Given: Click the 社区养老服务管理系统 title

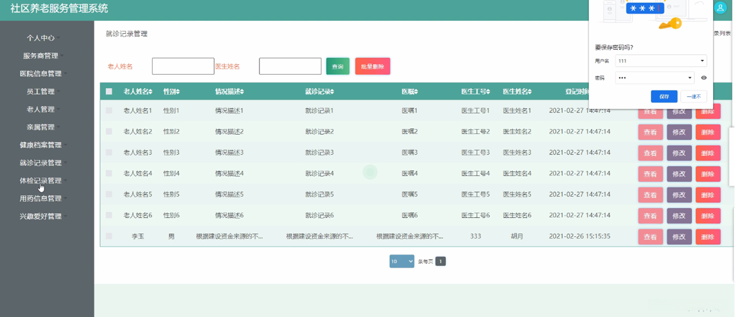Looking at the screenshot, I should click(x=59, y=8).
